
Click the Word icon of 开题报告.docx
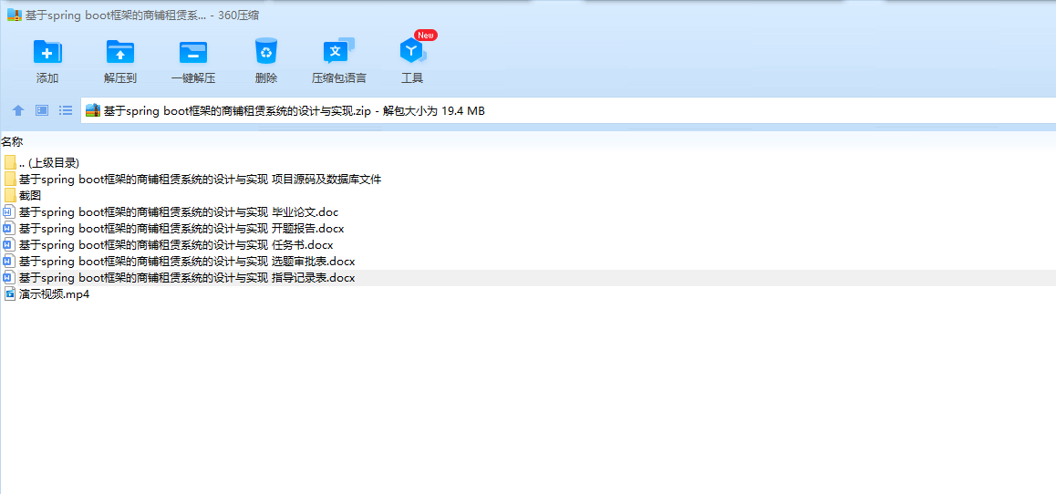[x=9, y=228]
